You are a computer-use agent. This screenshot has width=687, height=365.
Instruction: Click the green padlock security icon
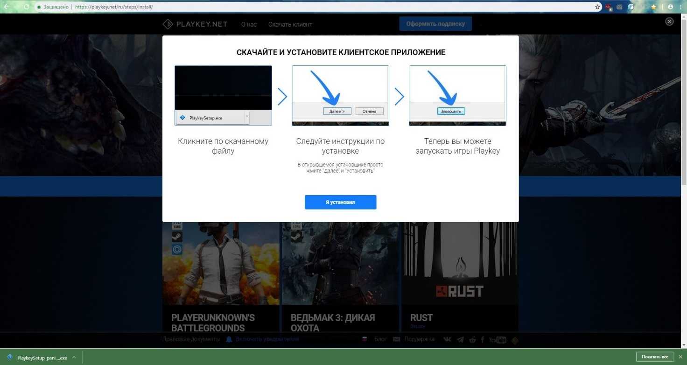tap(40, 7)
